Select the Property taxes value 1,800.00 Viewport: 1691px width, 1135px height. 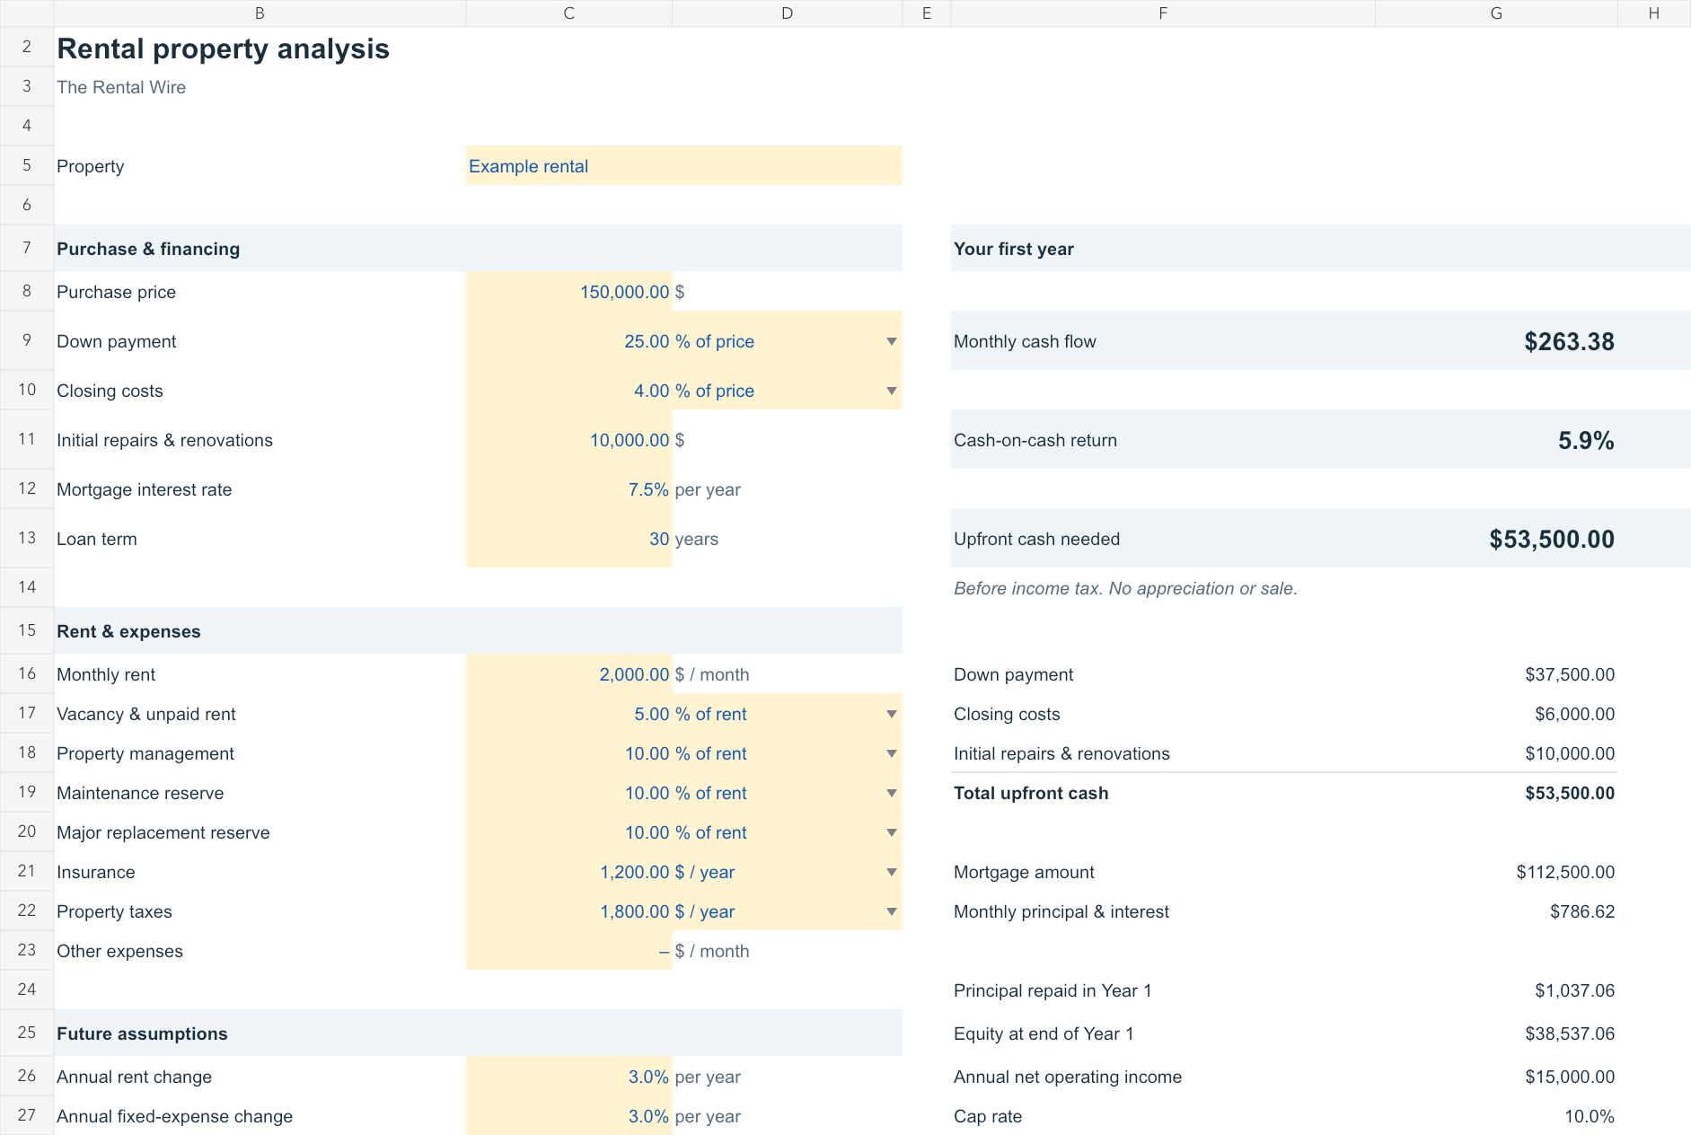tap(568, 911)
